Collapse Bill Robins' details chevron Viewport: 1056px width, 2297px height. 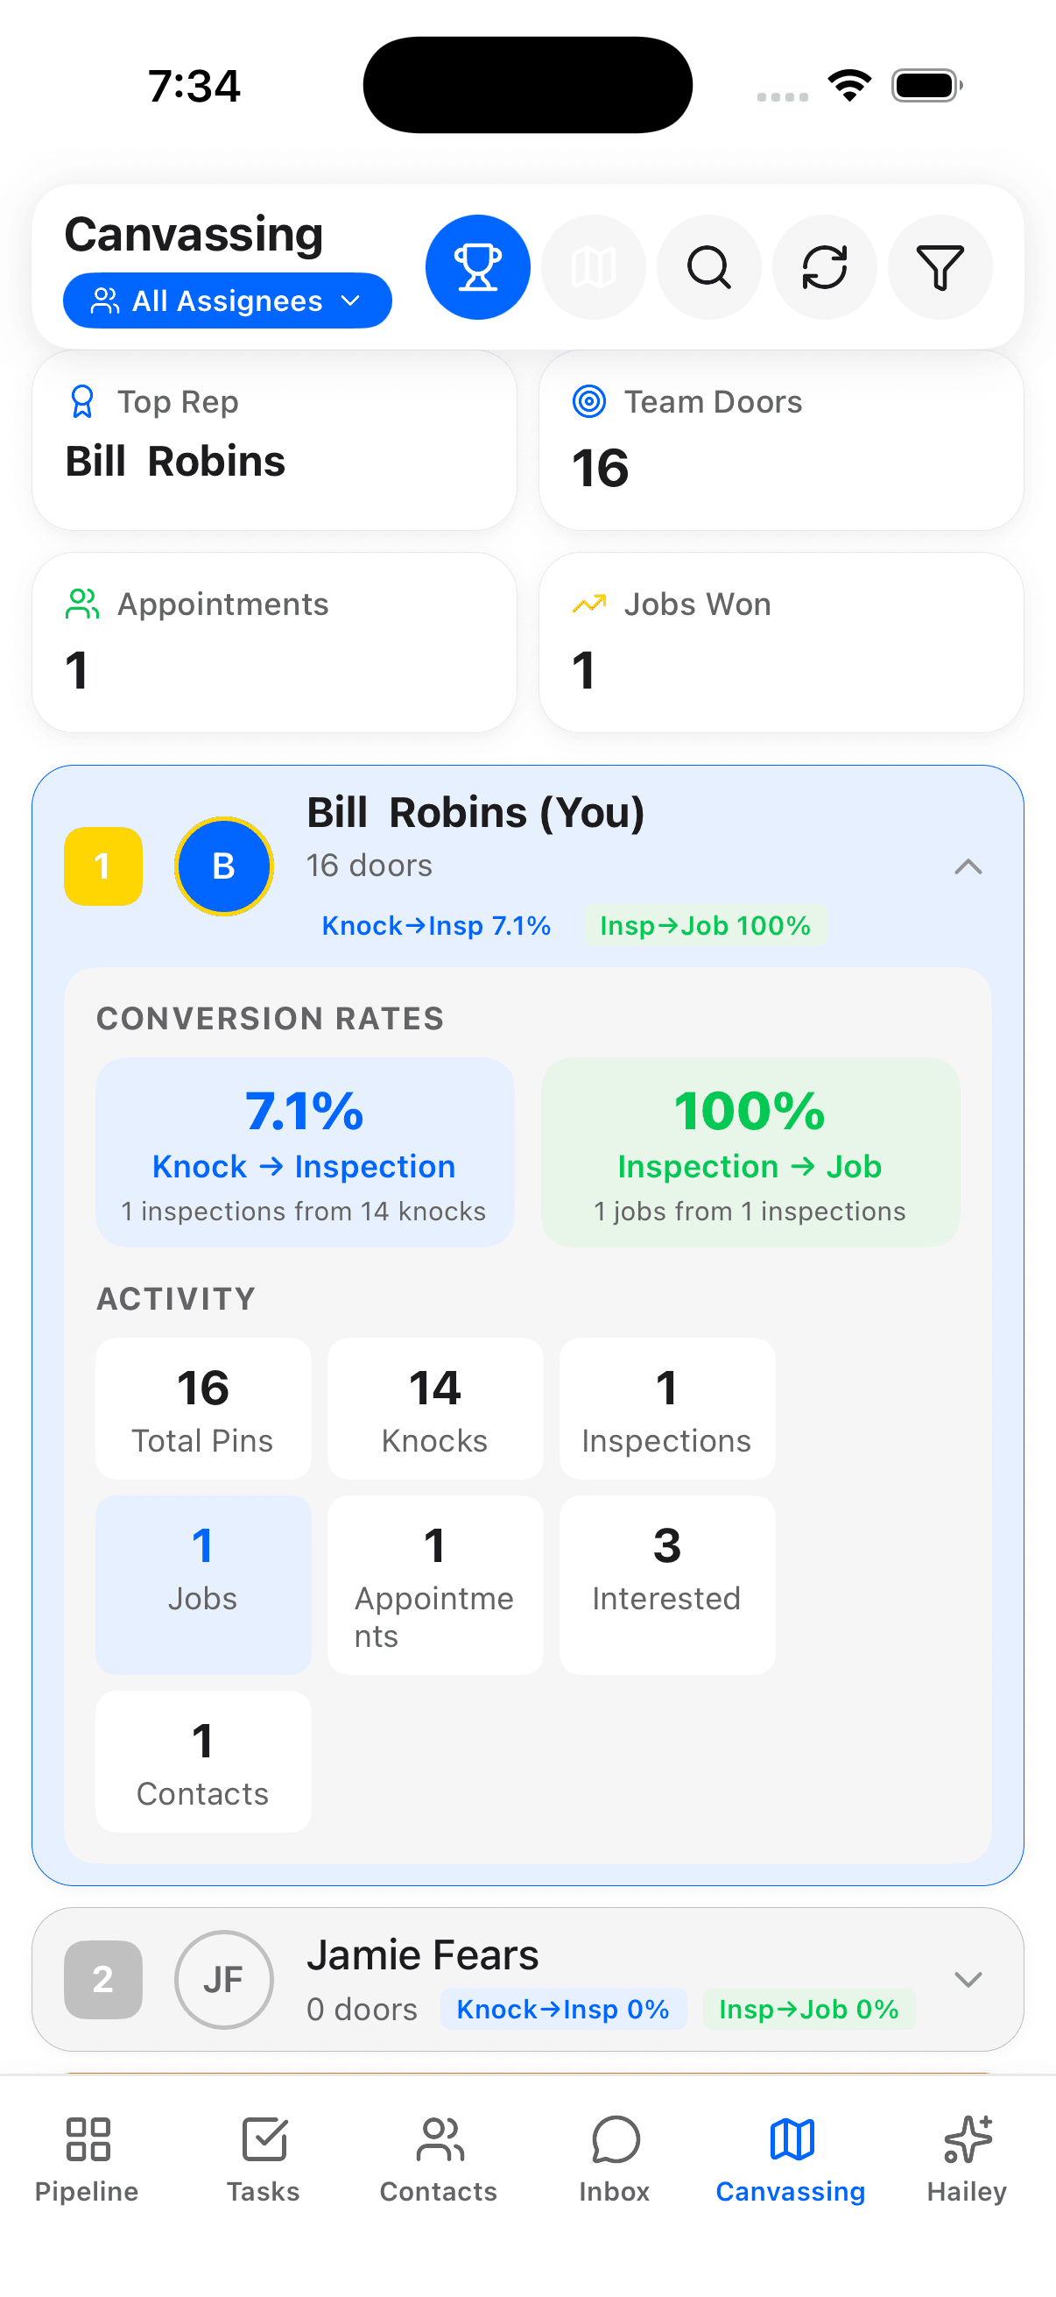point(968,866)
